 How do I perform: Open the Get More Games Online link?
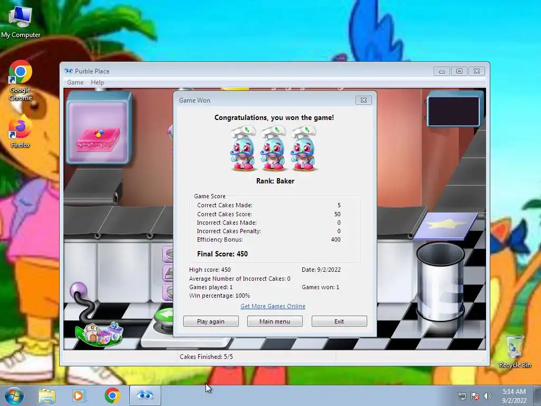[x=273, y=306]
